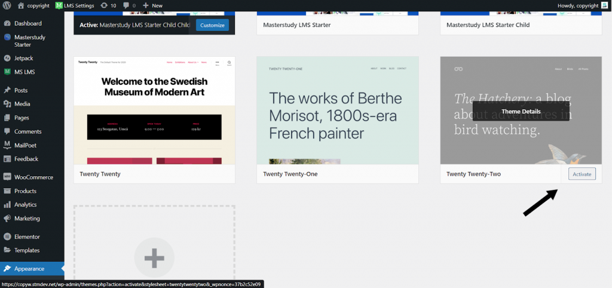Click the home icon next to copyright
The height and width of the screenshot is (288, 612).
pyautogui.click(x=21, y=5)
